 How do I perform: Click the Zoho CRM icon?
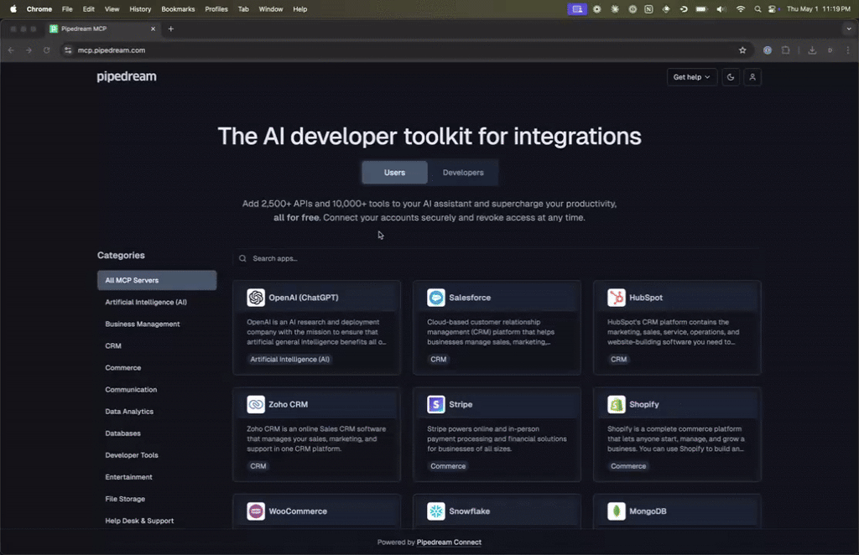[x=256, y=404]
